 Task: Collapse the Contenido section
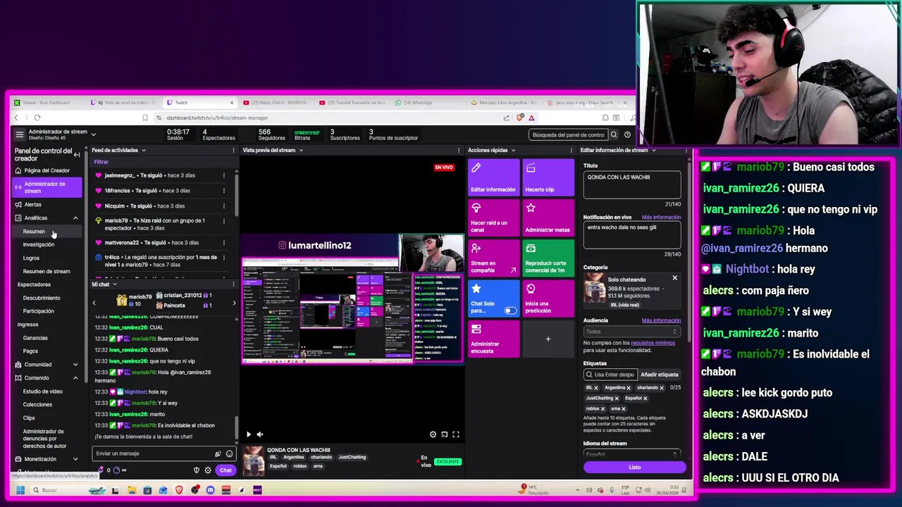click(x=75, y=378)
